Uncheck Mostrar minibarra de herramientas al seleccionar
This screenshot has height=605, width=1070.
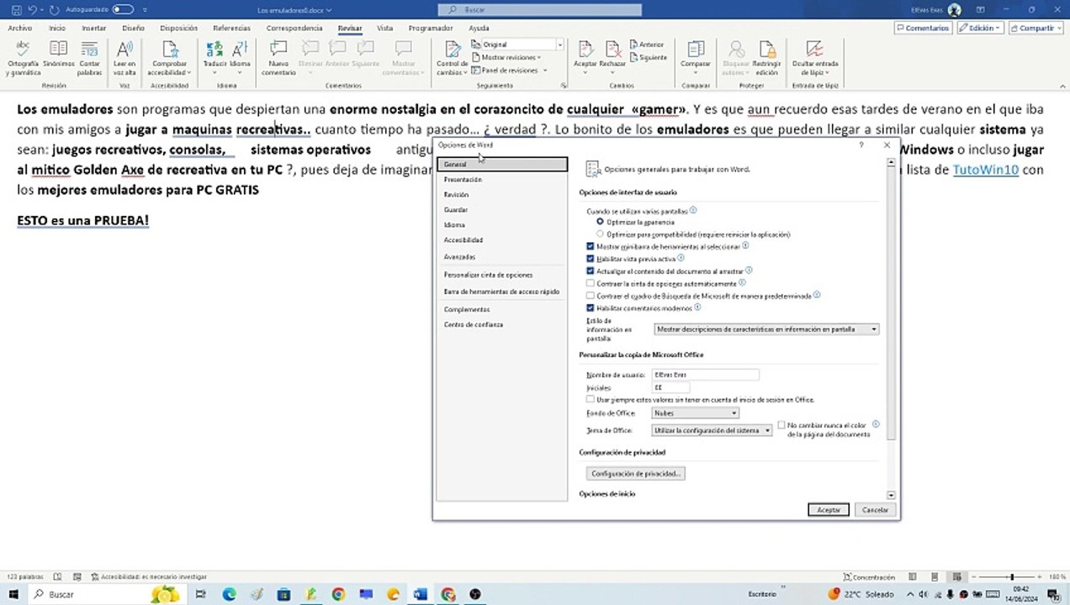tap(591, 247)
